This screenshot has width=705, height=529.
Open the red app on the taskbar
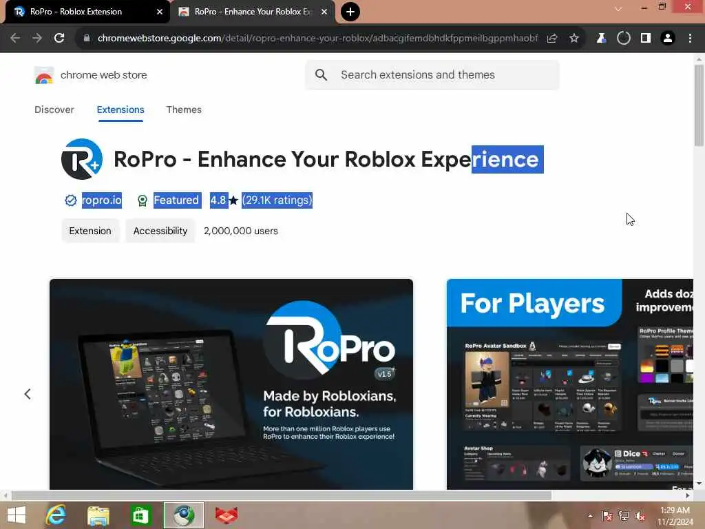pos(226,515)
